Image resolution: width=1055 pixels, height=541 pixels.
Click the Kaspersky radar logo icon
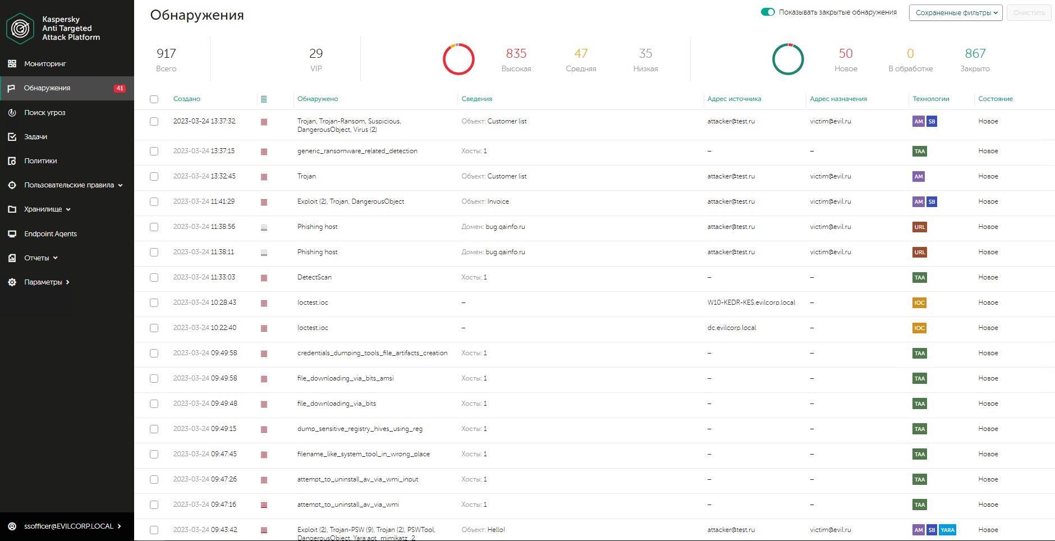click(20, 28)
